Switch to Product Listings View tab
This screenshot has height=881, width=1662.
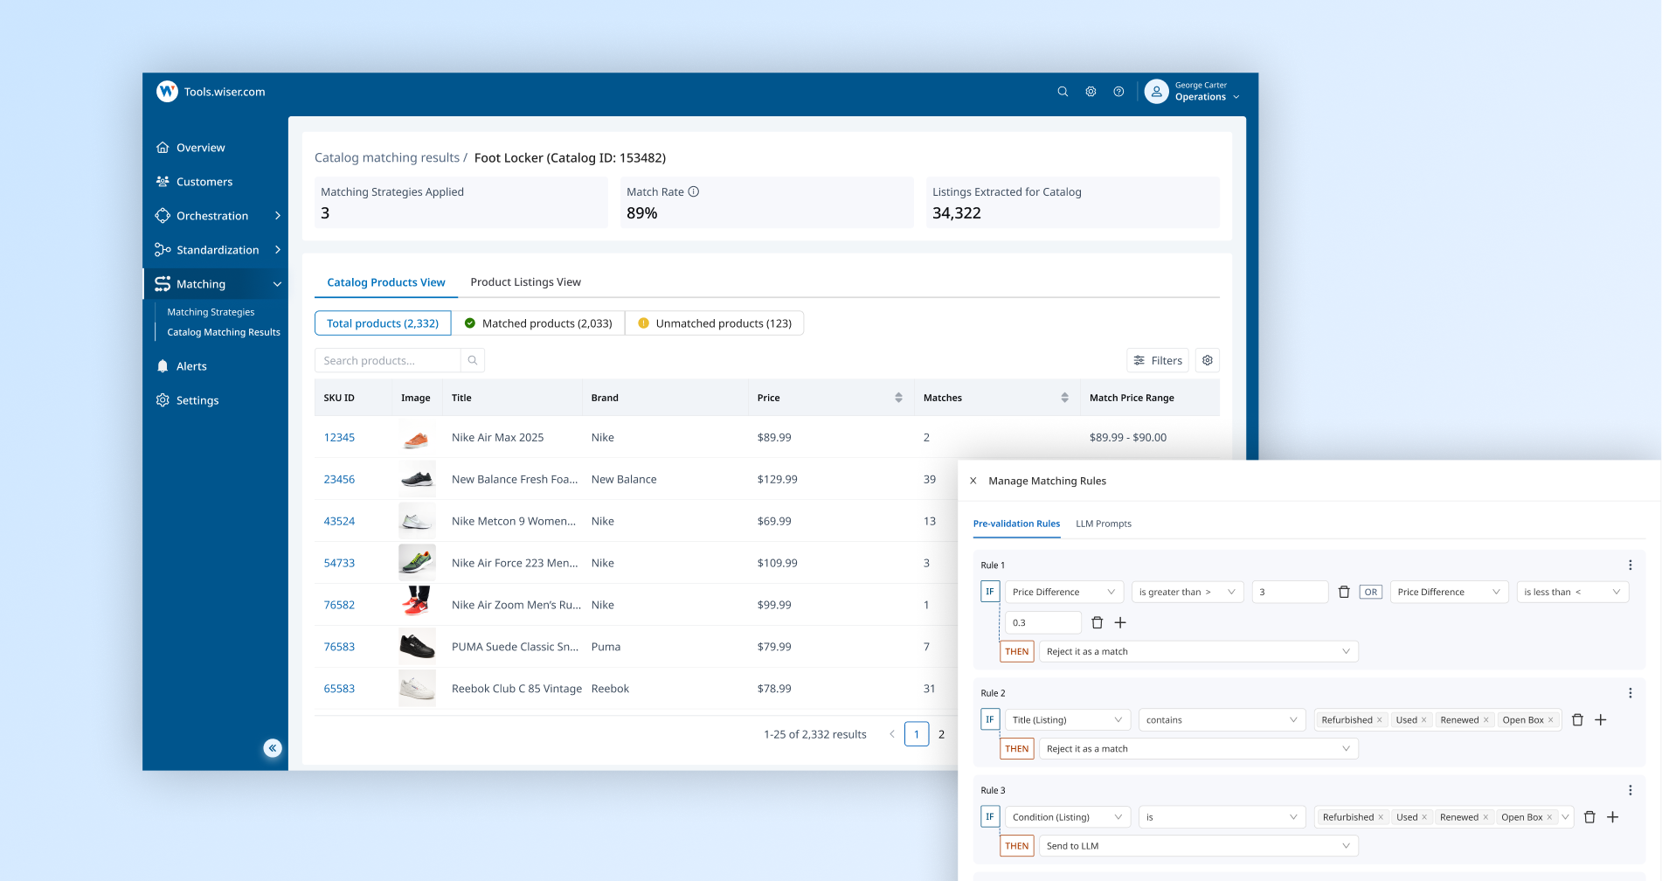525,282
